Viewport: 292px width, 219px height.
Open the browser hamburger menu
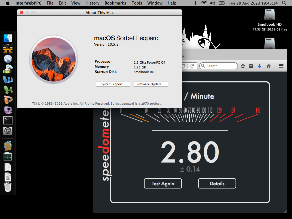pyautogui.click(x=281, y=66)
